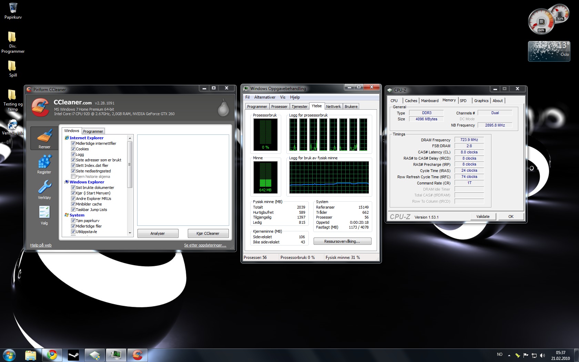Open Ressursovervåking from Task Manager
This screenshot has height=362, width=579.
pos(342,241)
